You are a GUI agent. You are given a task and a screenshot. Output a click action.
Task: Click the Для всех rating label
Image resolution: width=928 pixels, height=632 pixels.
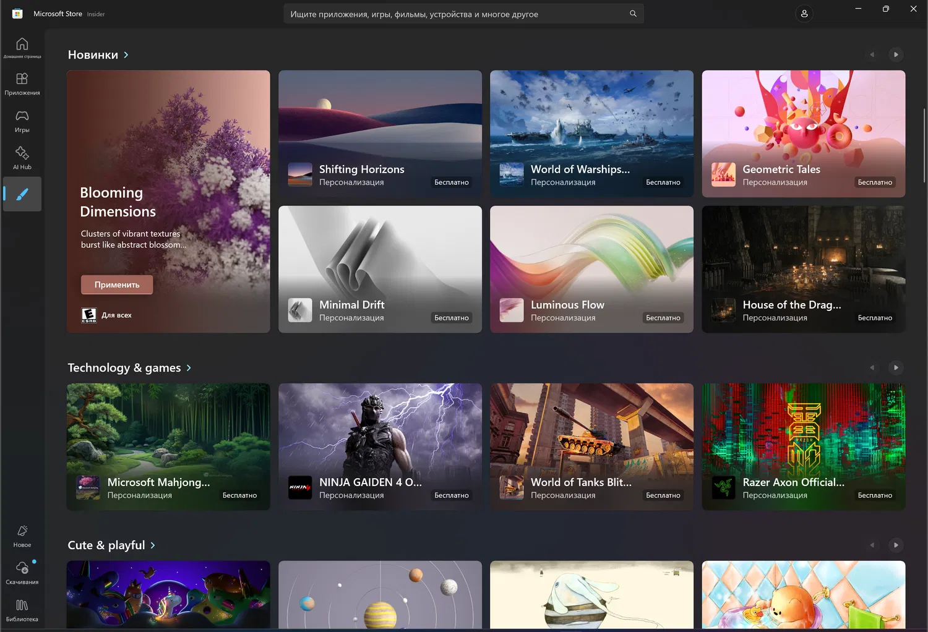coord(116,315)
